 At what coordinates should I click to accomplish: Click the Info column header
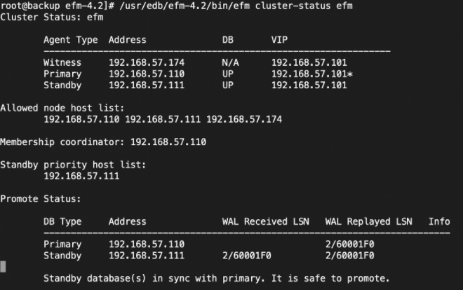click(x=439, y=221)
